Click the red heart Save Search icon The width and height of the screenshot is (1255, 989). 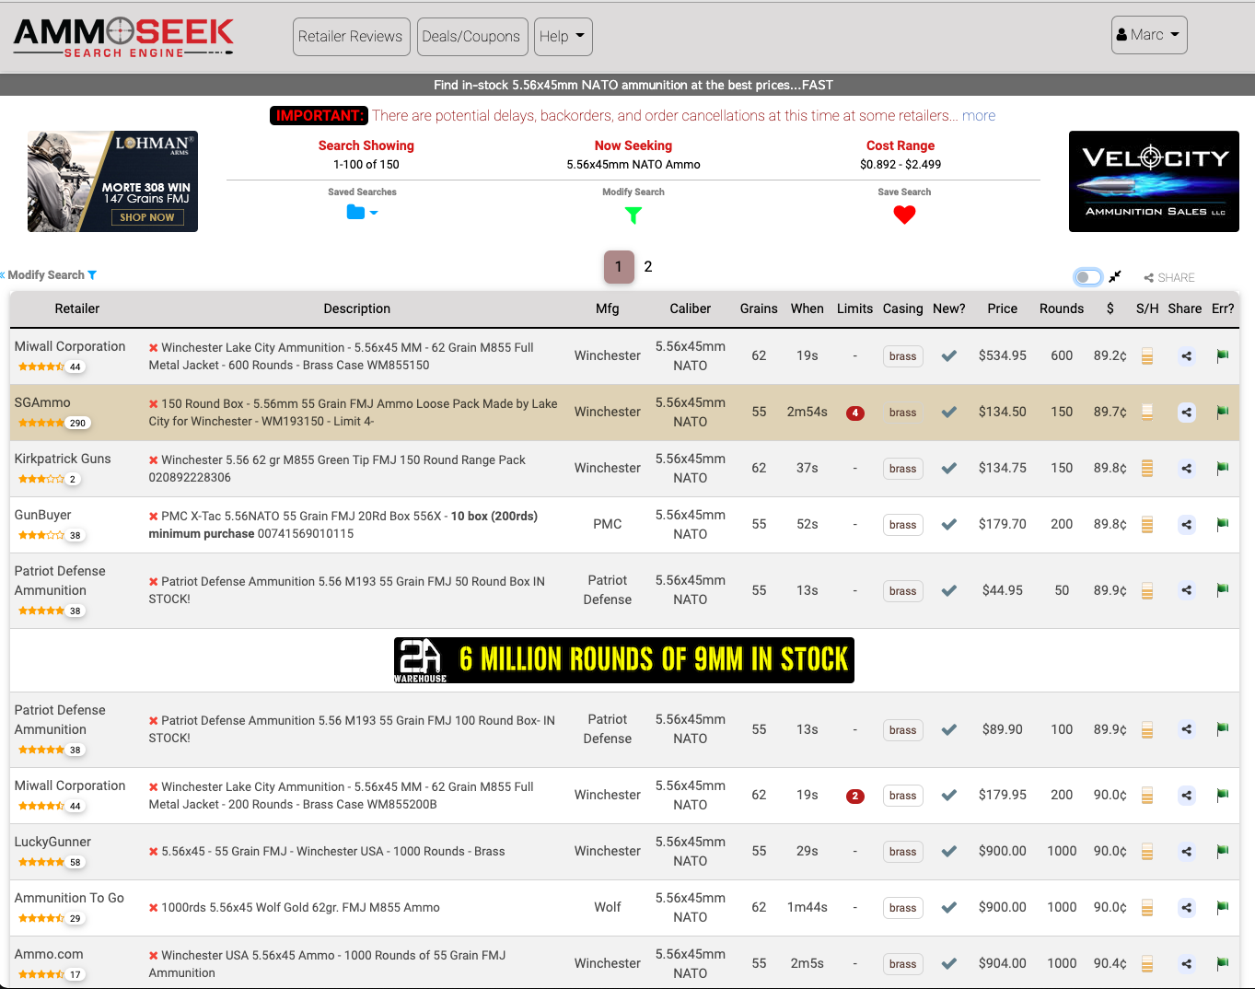(904, 214)
